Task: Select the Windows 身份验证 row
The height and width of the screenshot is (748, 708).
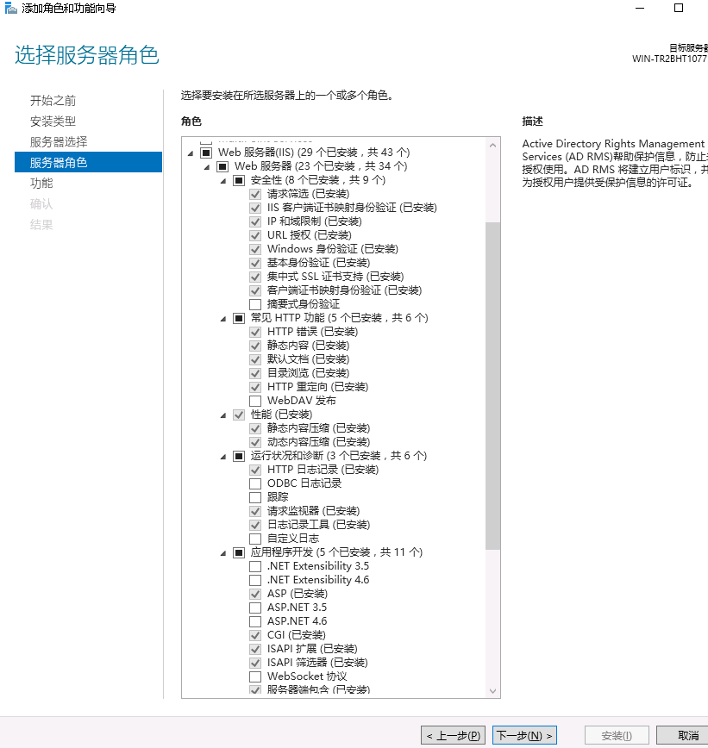Action: click(332, 250)
